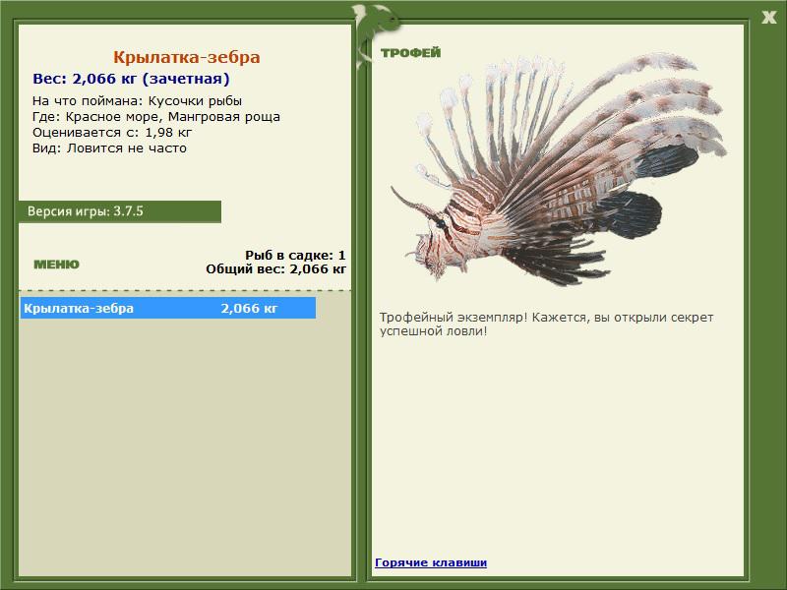
Task: Click the Рыб в садке: 1 counter
Action: tap(295, 255)
